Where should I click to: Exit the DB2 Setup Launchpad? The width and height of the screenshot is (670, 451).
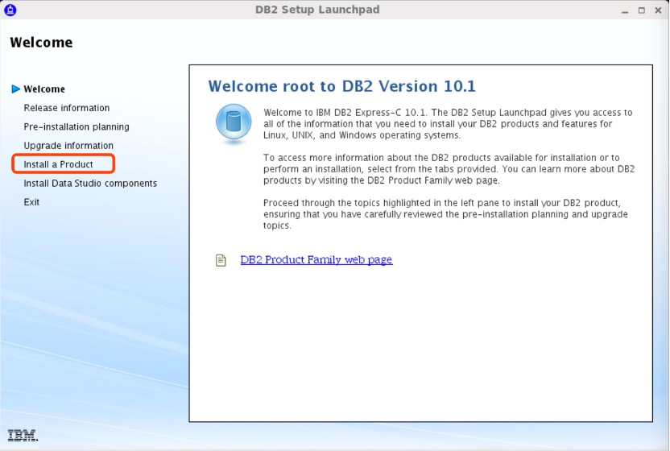(31, 202)
